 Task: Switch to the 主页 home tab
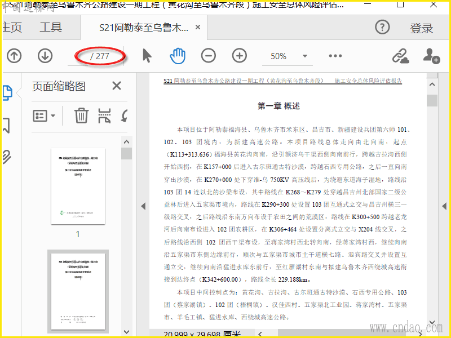tap(12, 27)
